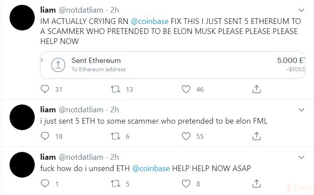
Task: Open @coinbase mention in first tweet
Action: (149, 21)
